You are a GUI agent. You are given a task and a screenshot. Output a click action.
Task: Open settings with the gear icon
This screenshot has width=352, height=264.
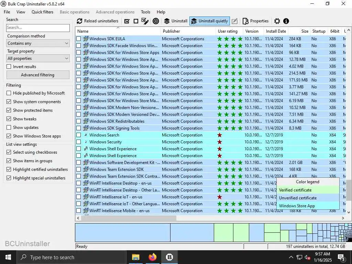click(x=277, y=21)
